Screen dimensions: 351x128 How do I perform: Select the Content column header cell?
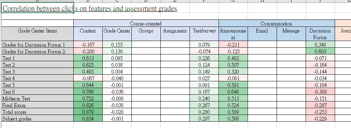(88, 34)
